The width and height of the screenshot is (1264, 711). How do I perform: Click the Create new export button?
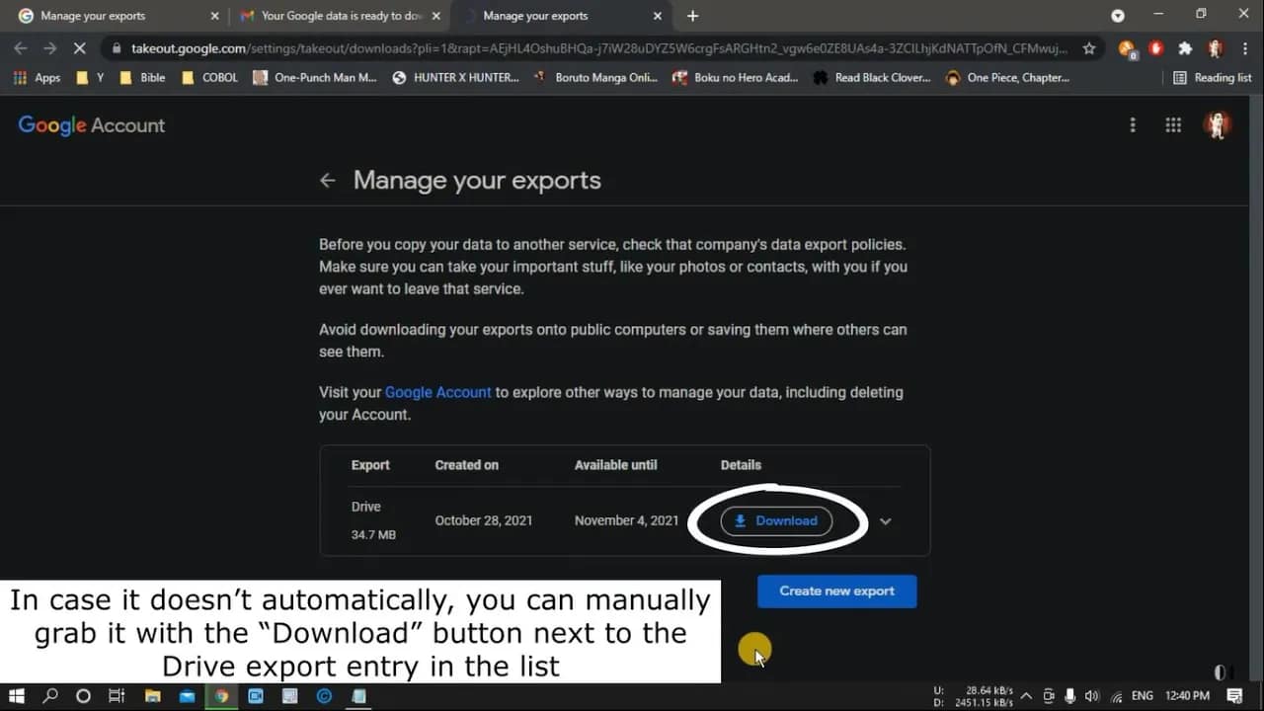tap(836, 592)
